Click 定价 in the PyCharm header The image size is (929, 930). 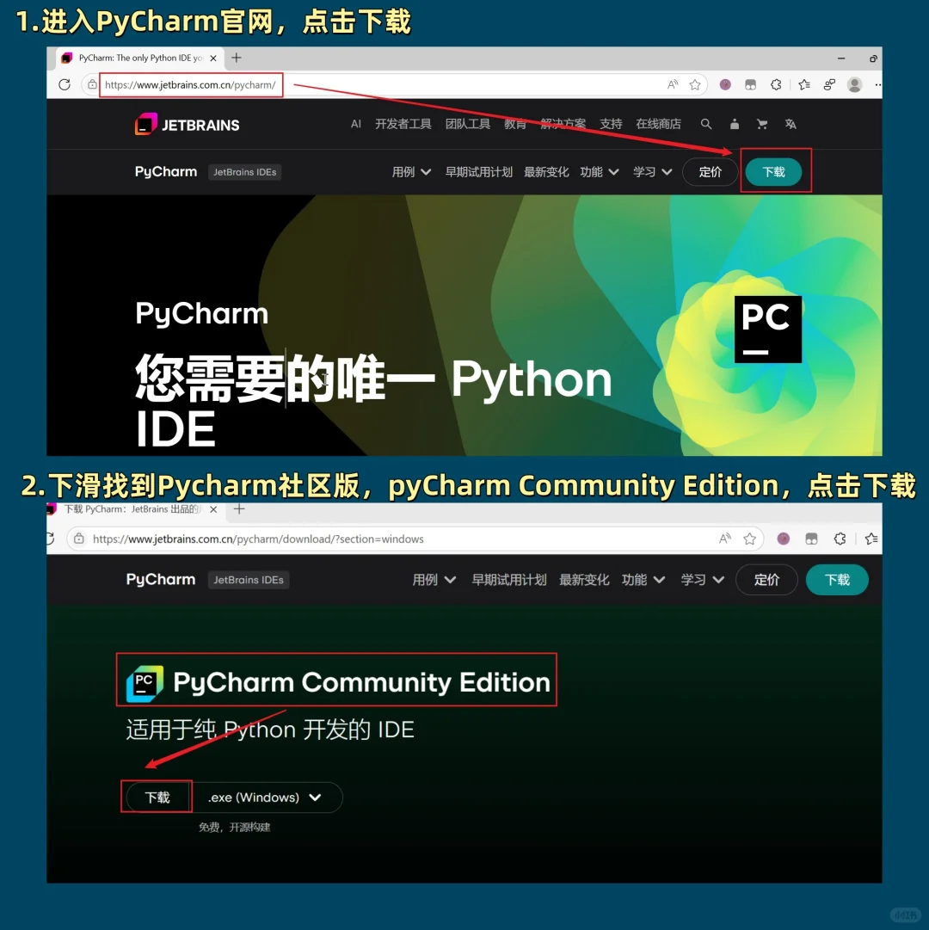point(711,171)
